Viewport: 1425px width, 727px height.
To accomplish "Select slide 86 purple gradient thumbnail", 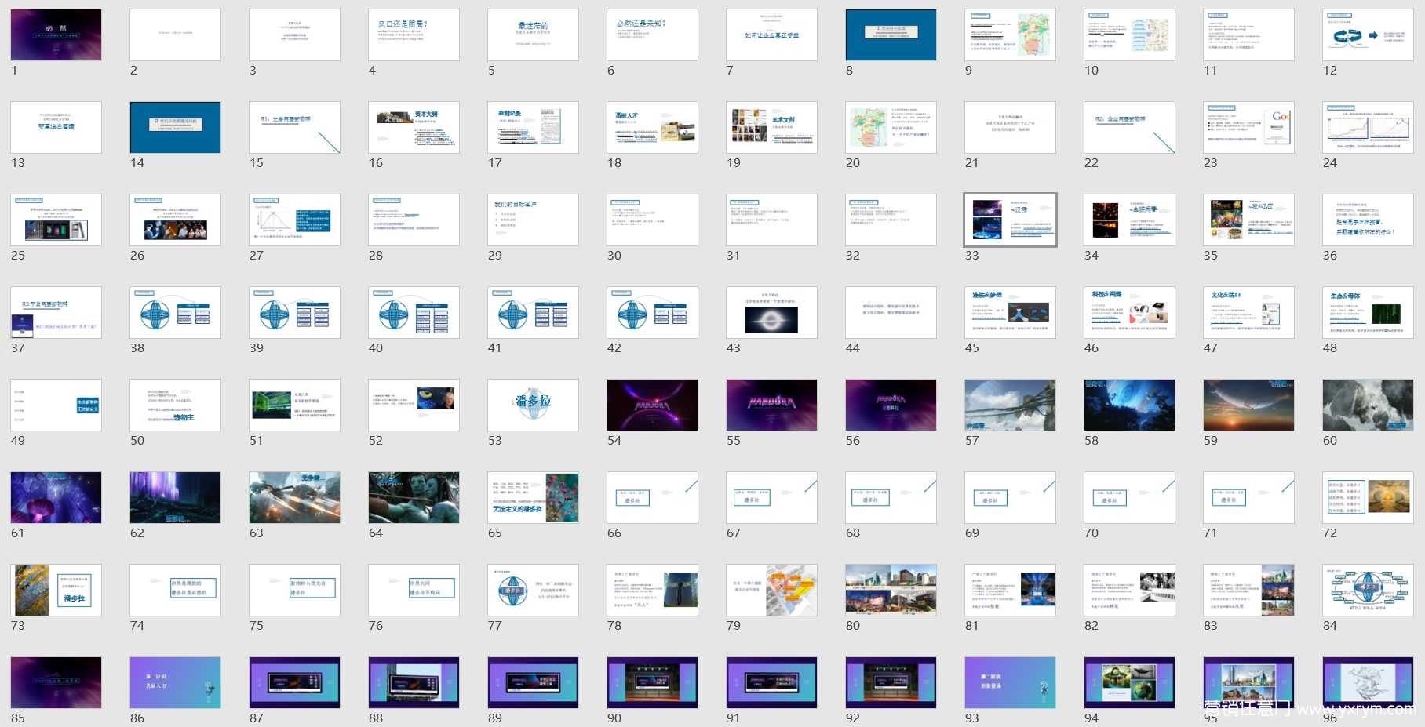I will [x=175, y=682].
